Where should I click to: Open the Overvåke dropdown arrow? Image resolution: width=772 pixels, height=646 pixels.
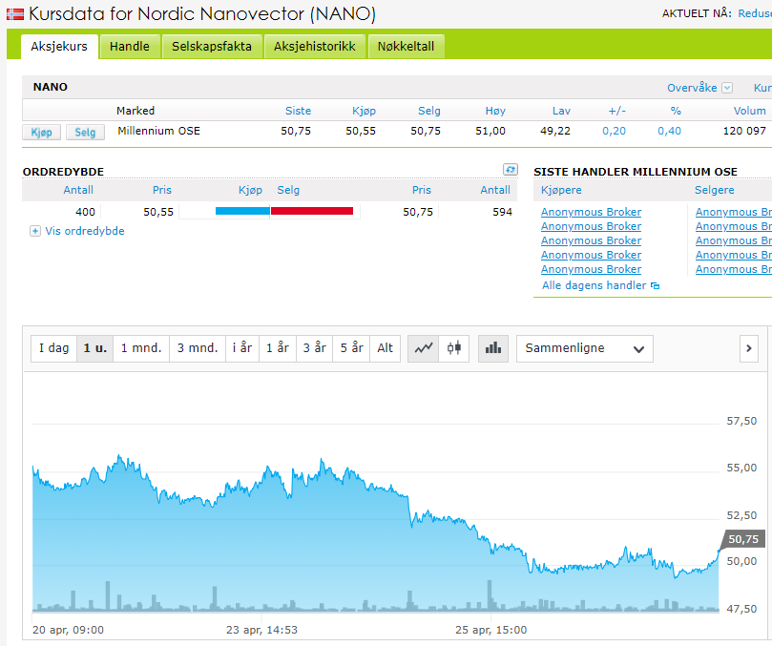727,88
